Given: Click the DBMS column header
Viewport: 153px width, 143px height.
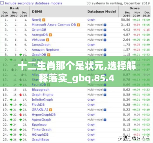Looking at the screenshot, I should [37, 12].
